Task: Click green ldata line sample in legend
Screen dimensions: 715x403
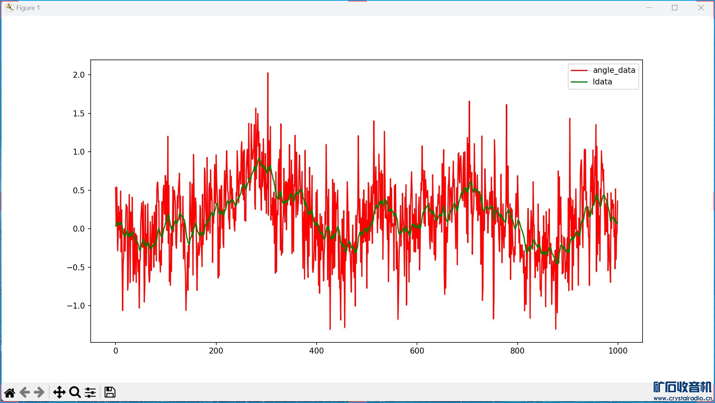Action: point(579,82)
